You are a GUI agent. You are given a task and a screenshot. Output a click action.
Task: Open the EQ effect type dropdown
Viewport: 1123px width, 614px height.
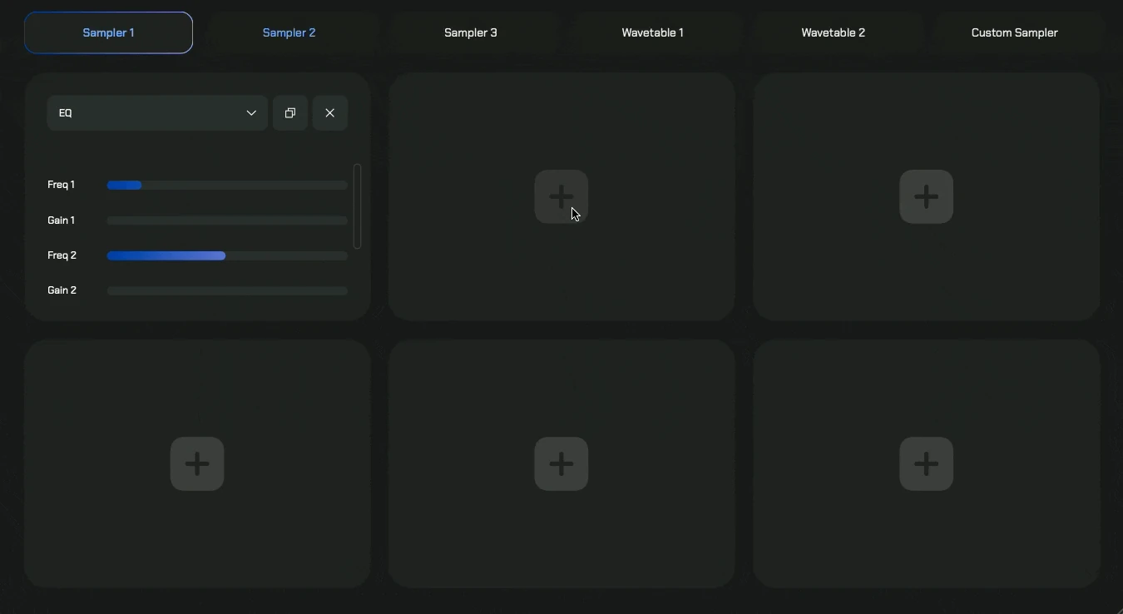tap(150, 113)
